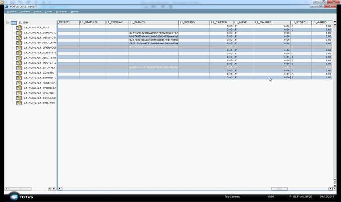Image resolution: width=341 pixels, height=202 pixels.
Task: Click the PAFMD5 hash cell starting with 3a7f
Action: tap(153, 33)
